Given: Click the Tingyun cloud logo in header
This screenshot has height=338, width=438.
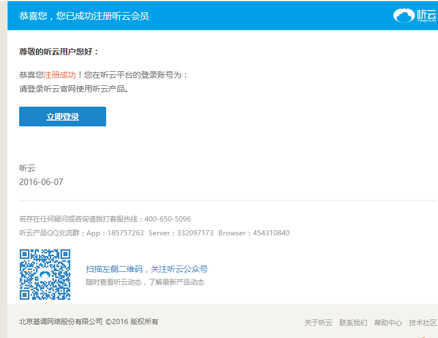Looking at the screenshot, I should point(404,16).
